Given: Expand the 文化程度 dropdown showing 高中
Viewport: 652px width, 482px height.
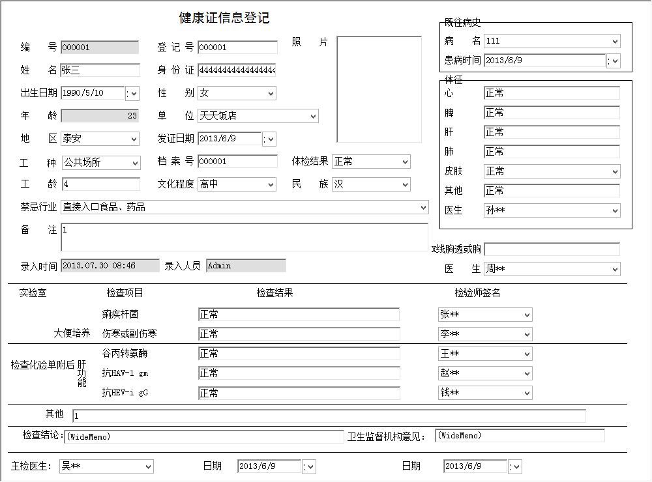Looking at the screenshot, I should coord(271,185).
